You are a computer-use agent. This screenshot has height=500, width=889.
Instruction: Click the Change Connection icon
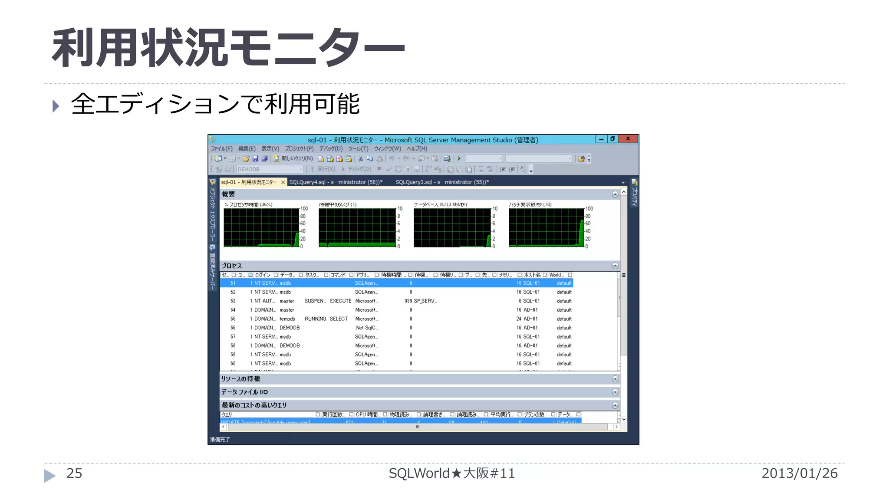point(227,169)
